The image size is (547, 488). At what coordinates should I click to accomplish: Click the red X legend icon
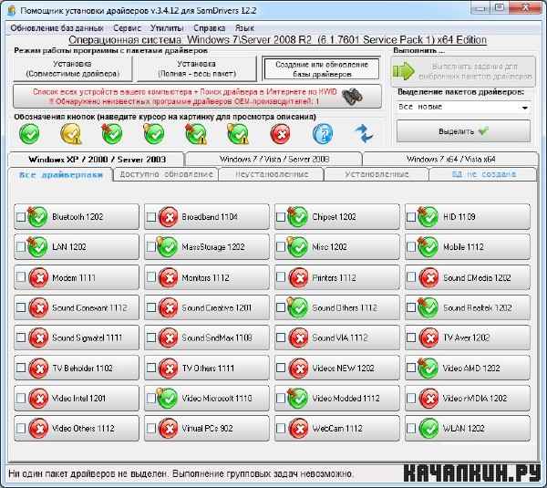[280, 134]
